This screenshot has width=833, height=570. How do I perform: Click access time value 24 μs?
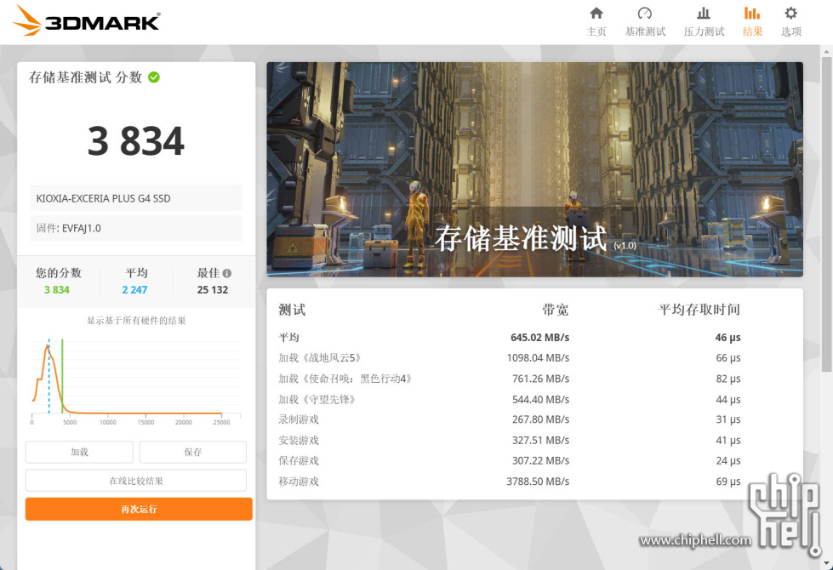click(x=728, y=460)
